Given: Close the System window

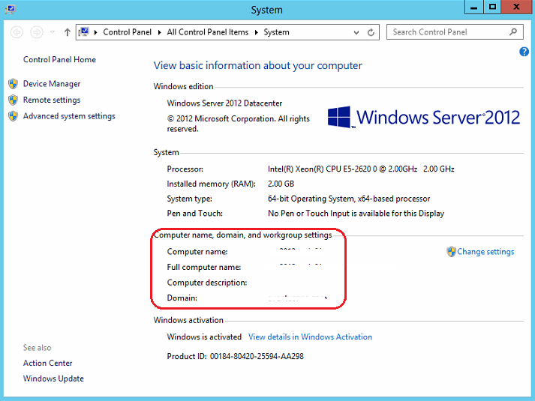Looking at the screenshot, I should [x=516, y=7].
